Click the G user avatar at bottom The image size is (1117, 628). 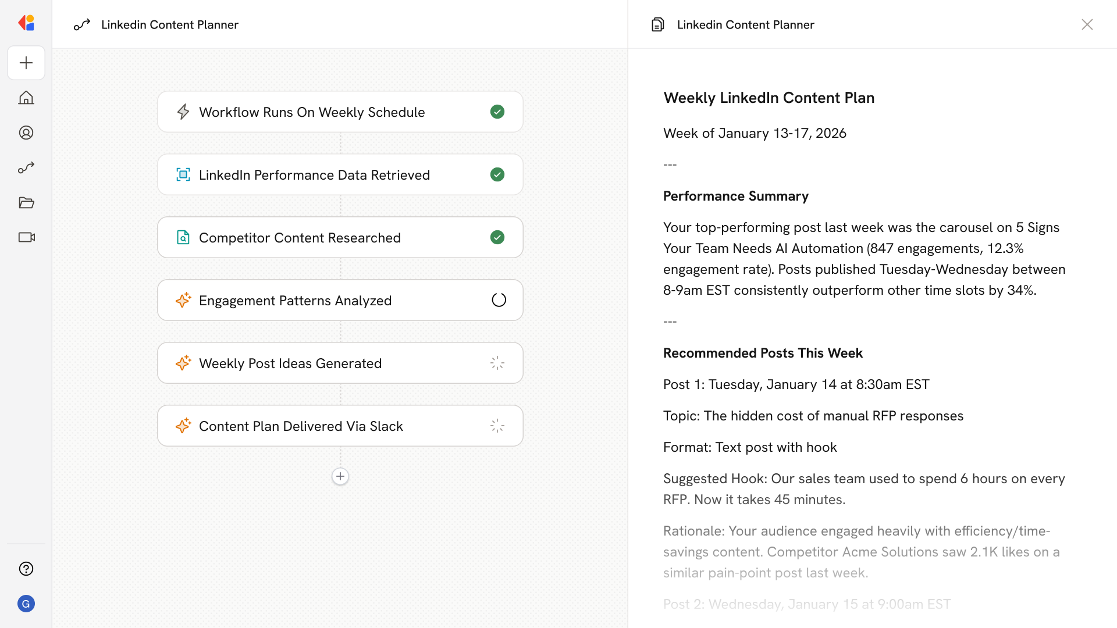coord(26,604)
